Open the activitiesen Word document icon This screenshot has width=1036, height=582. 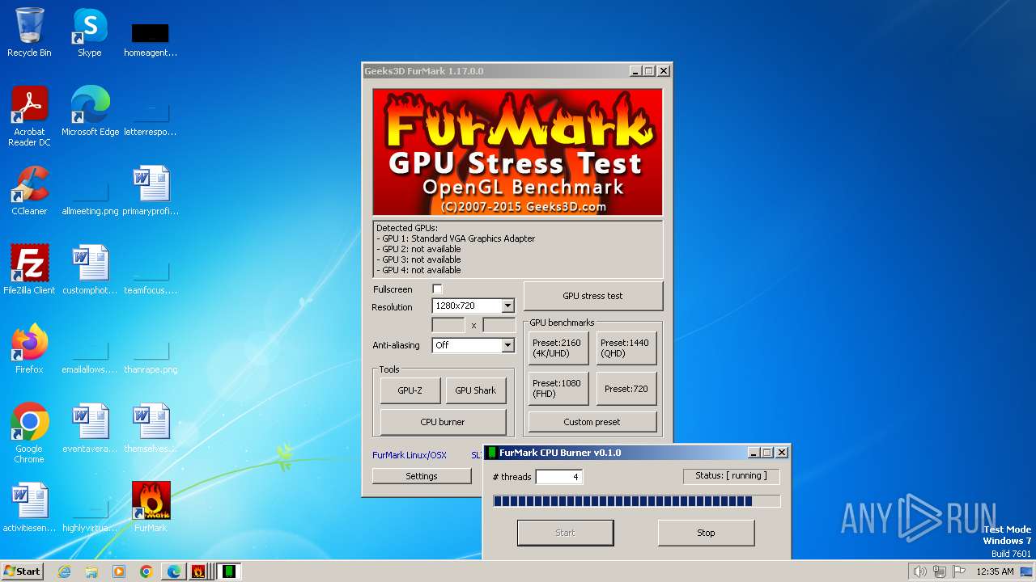click(29, 508)
